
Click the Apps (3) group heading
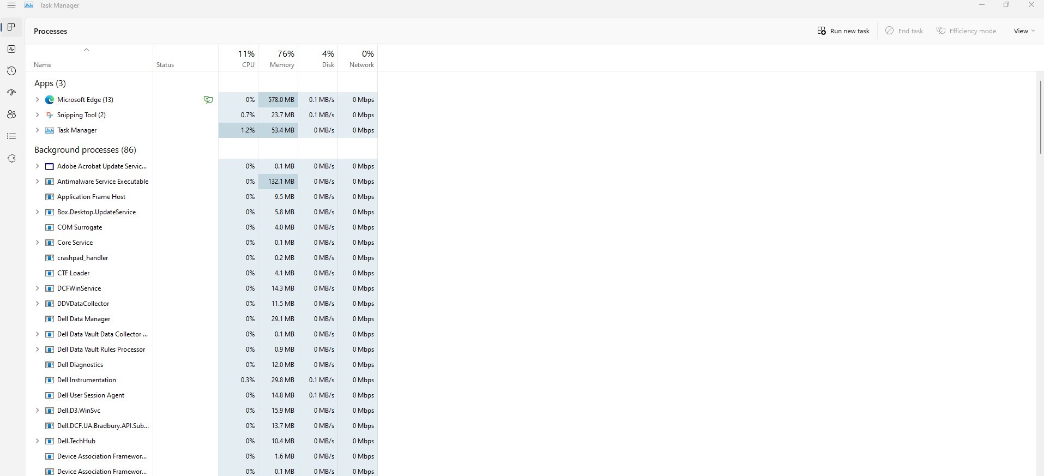coord(50,83)
